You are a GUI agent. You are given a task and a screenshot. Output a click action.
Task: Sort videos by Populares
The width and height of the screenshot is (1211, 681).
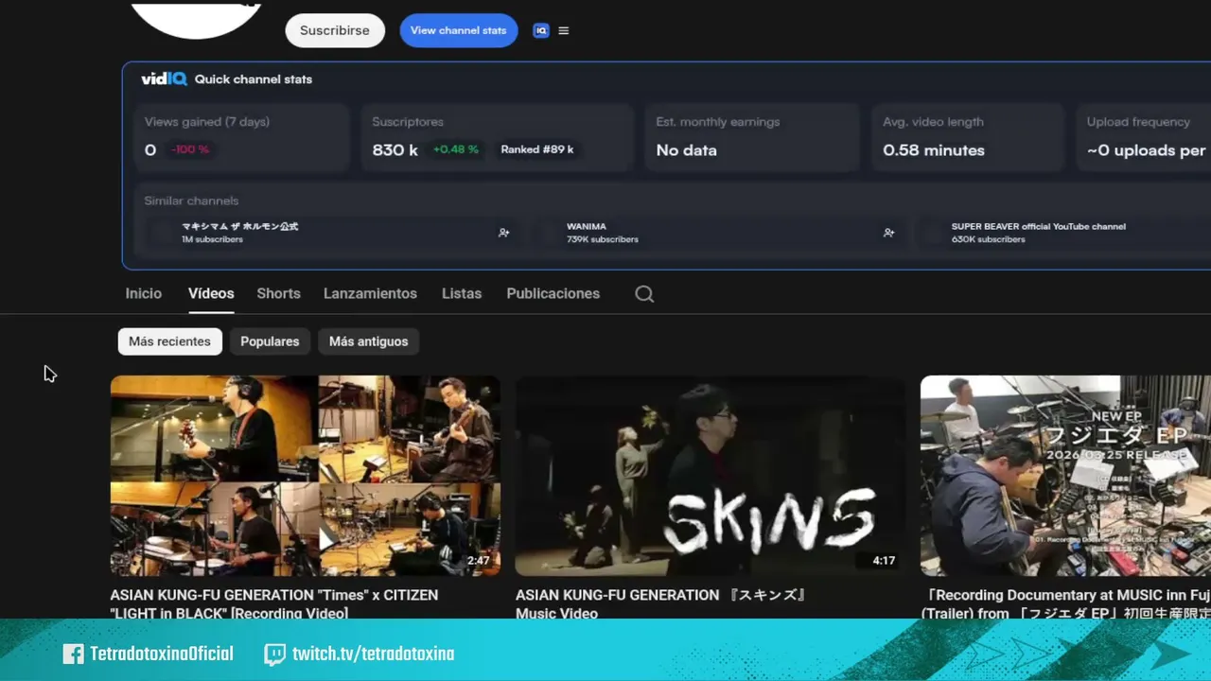(x=270, y=341)
